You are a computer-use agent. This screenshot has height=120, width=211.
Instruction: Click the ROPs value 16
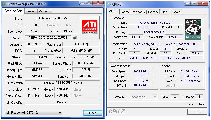34,51
